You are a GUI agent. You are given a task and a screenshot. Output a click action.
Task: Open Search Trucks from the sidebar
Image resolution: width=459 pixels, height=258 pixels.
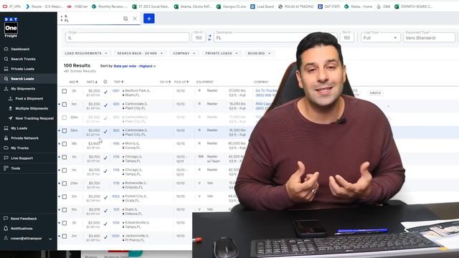click(23, 59)
